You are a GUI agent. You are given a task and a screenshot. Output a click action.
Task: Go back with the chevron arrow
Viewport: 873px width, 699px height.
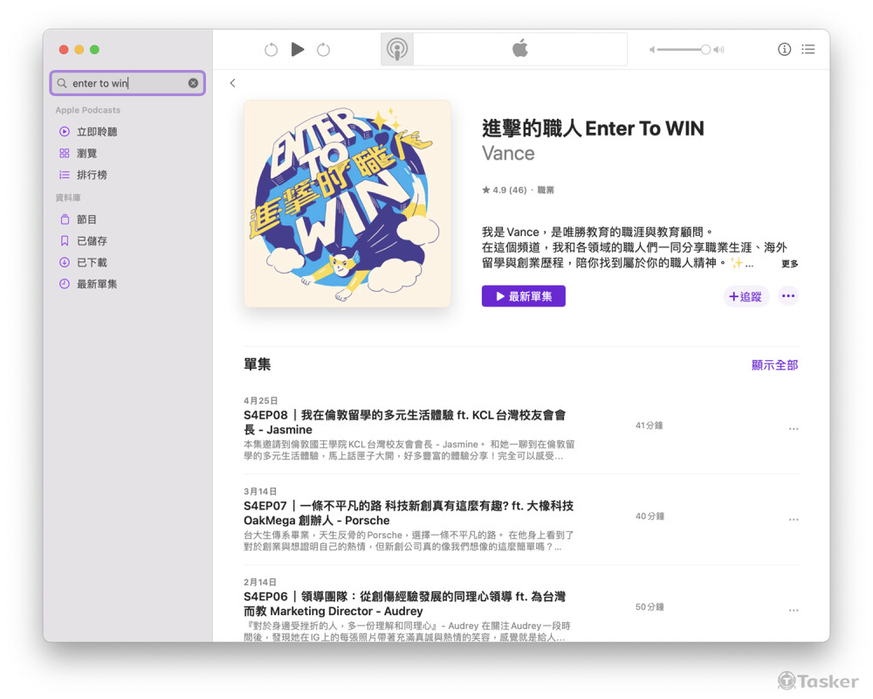(233, 84)
